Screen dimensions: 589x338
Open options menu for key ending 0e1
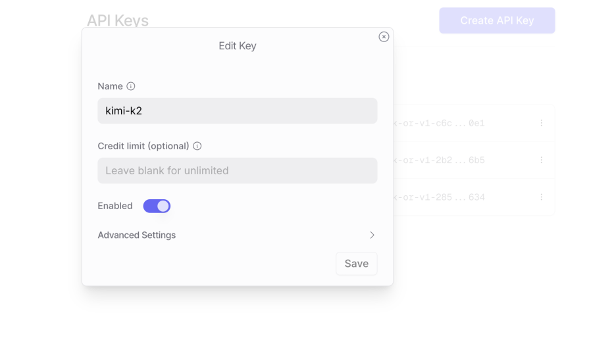542,123
